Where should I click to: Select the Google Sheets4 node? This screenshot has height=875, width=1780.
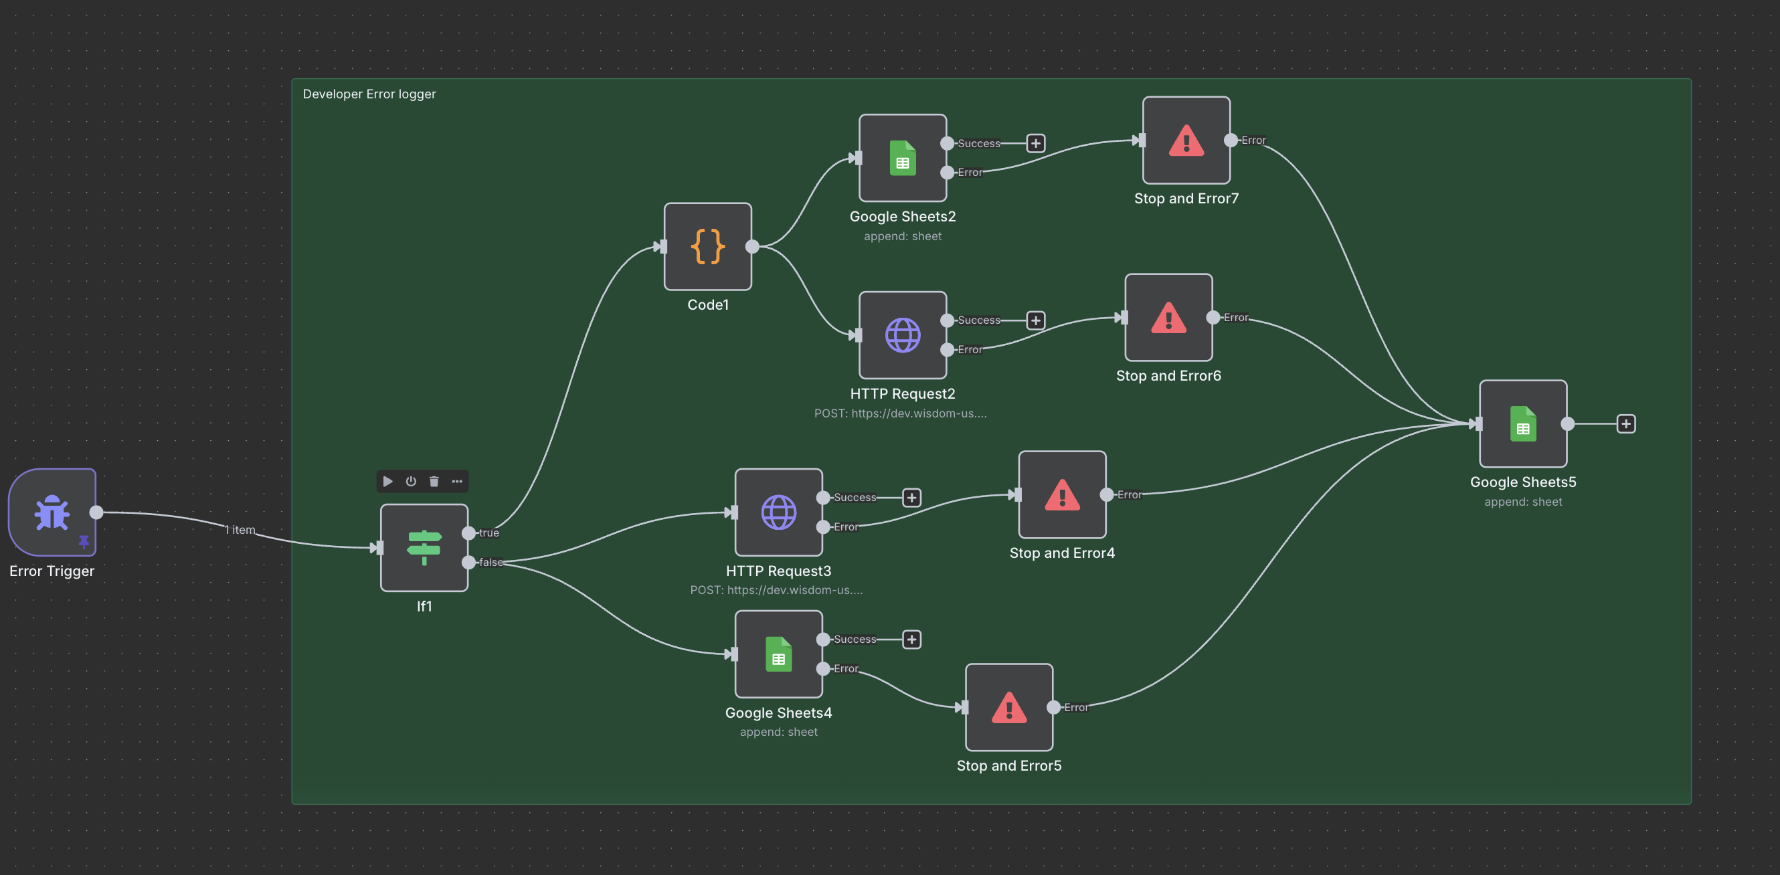click(779, 654)
